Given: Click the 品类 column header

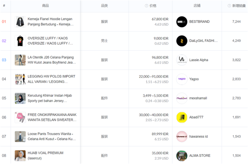Looking at the screenshot, I should tap(105, 6).
